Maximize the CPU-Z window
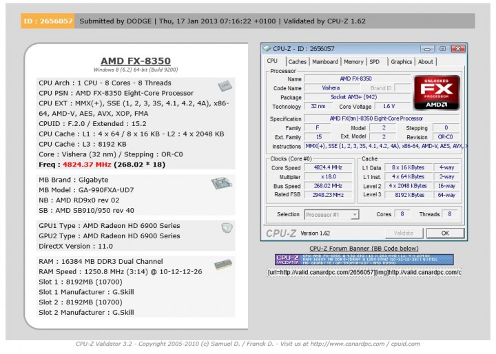496x354 pixels. tap(442, 49)
